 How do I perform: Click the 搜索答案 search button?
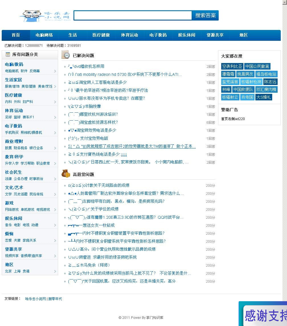[x=205, y=15]
